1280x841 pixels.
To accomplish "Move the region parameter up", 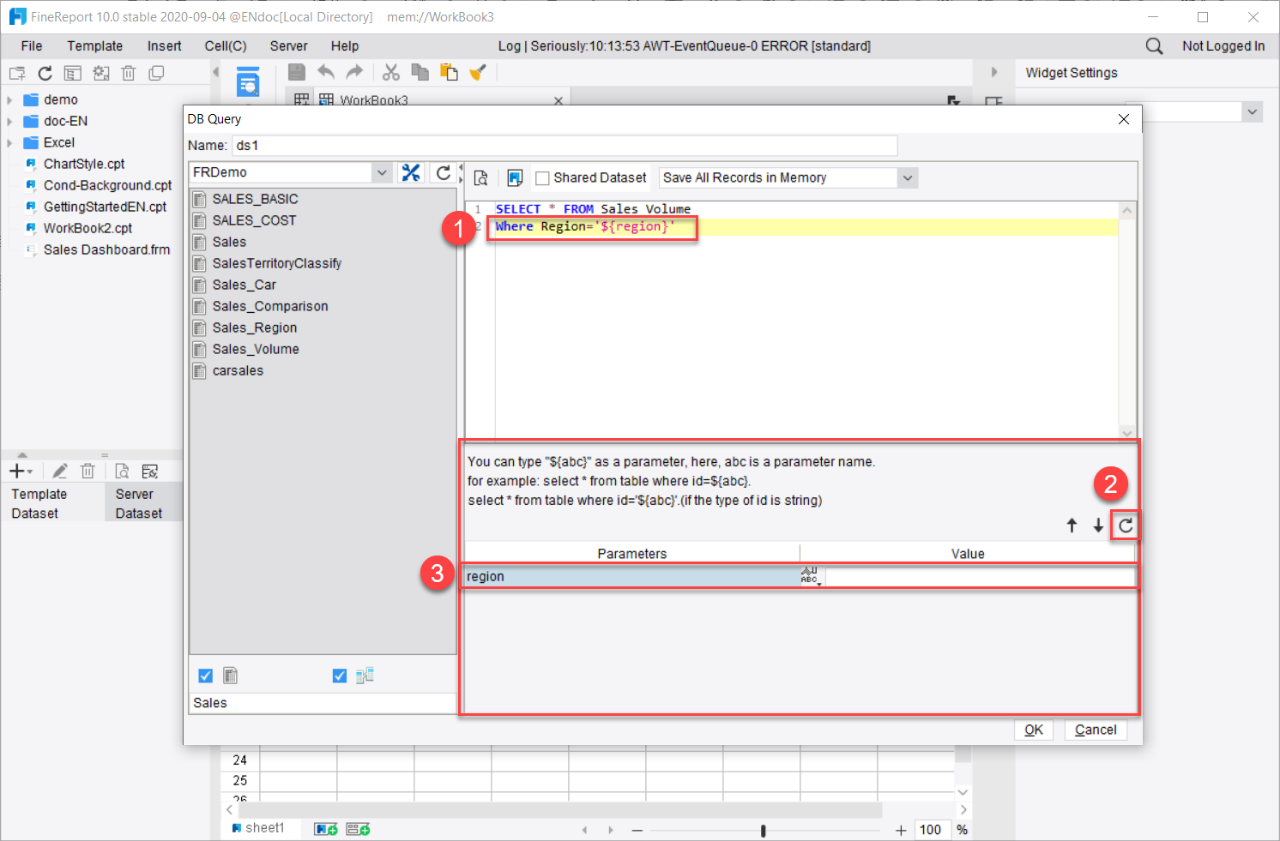I will (x=1072, y=526).
